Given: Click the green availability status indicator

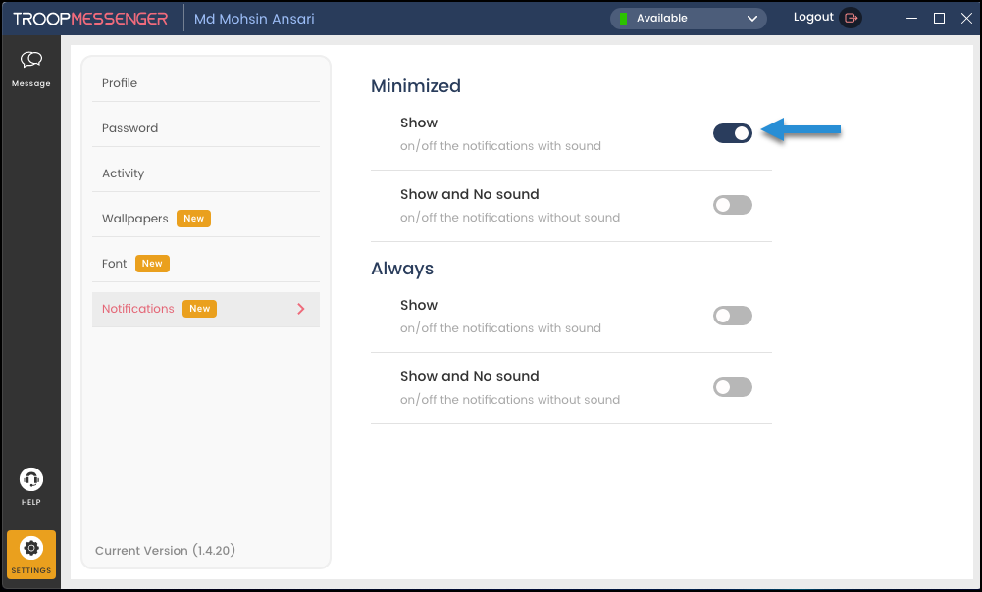Looking at the screenshot, I should [623, 19].
